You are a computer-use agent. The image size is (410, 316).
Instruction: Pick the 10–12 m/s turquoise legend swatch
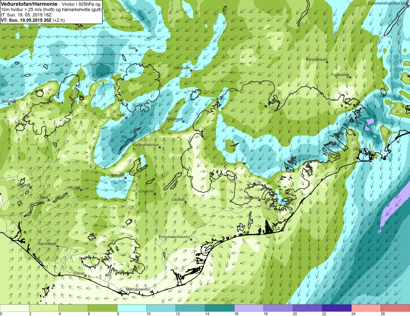[161, 308]
